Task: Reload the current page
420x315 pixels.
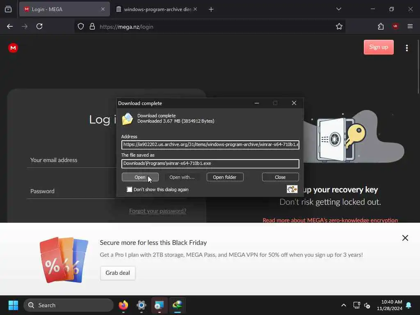Action: pyautogui.click(x=39, y=27)
